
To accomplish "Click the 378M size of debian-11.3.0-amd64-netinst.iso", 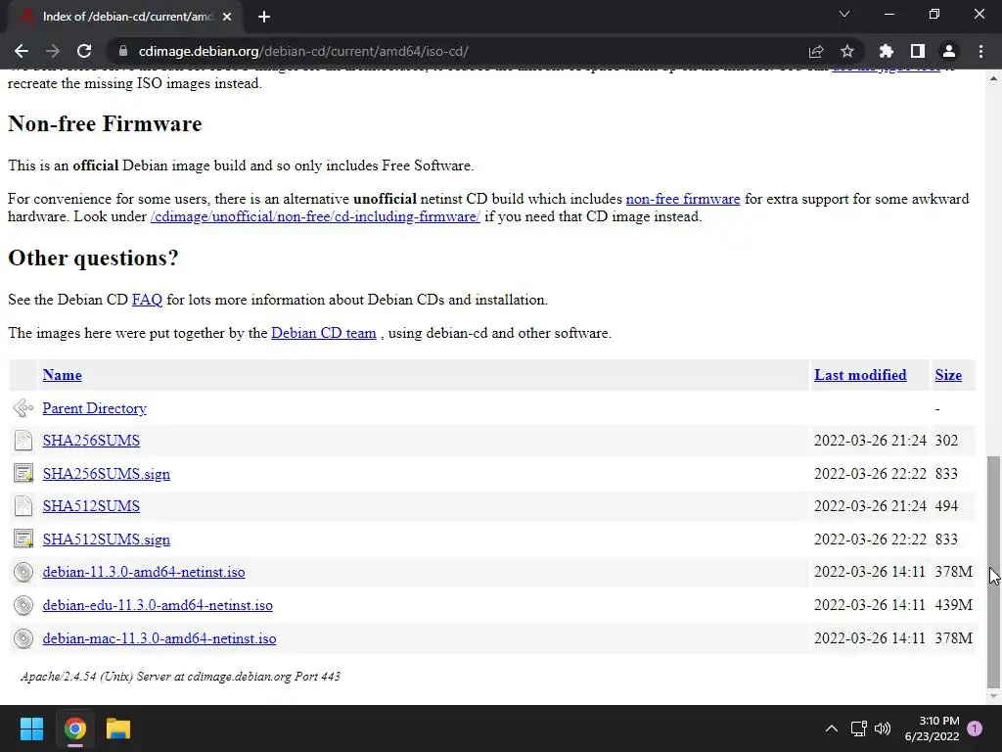I will [953, 572].
